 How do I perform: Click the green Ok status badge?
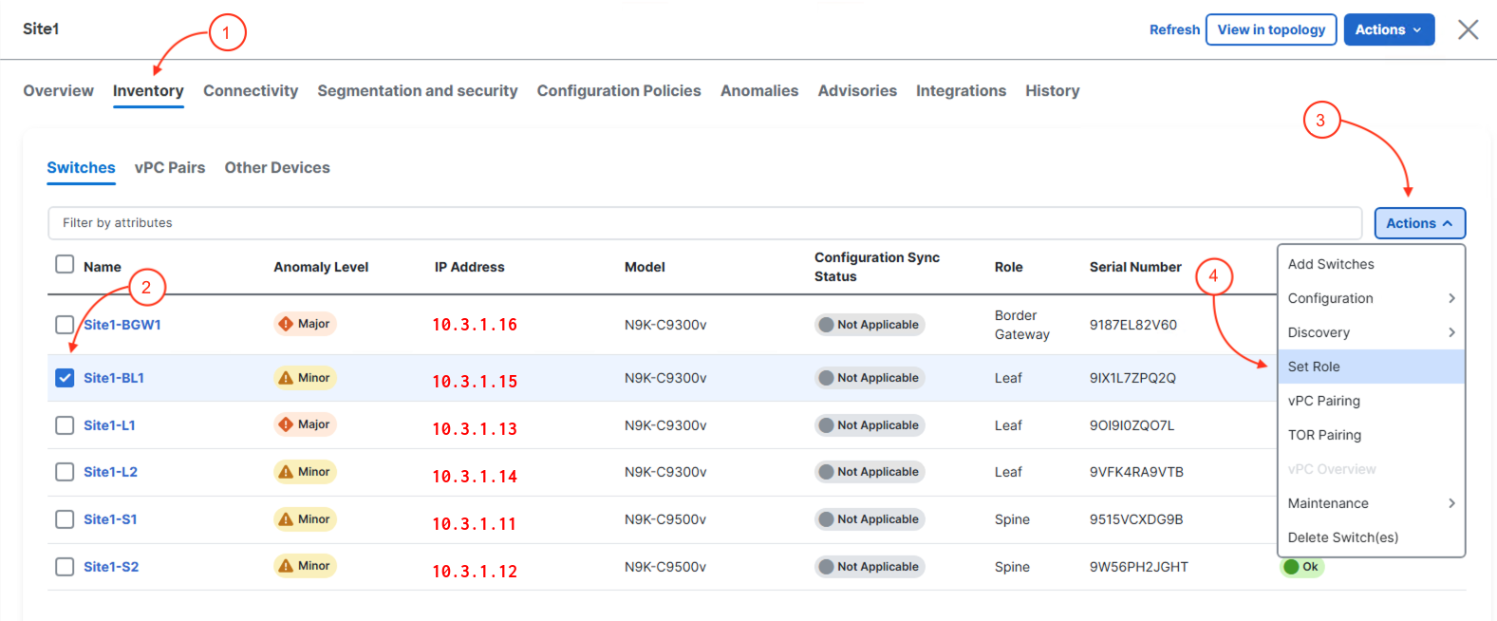(x=1301, y=567)
